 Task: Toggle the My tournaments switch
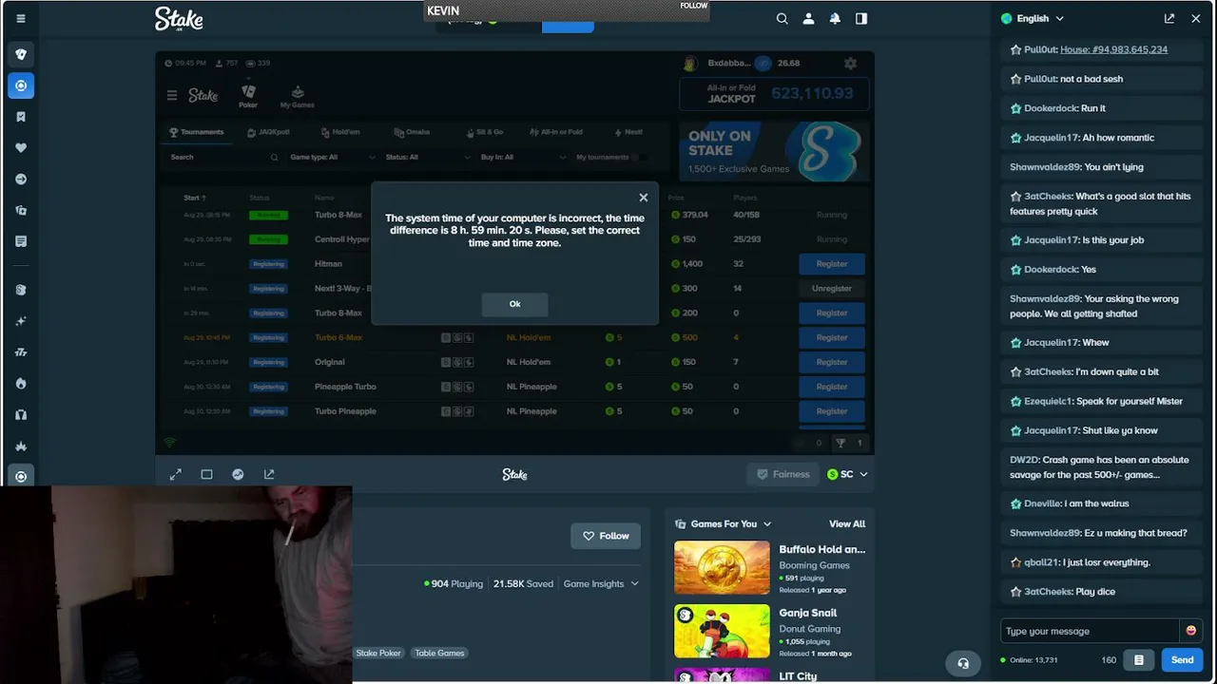click(x=640, y=157)
